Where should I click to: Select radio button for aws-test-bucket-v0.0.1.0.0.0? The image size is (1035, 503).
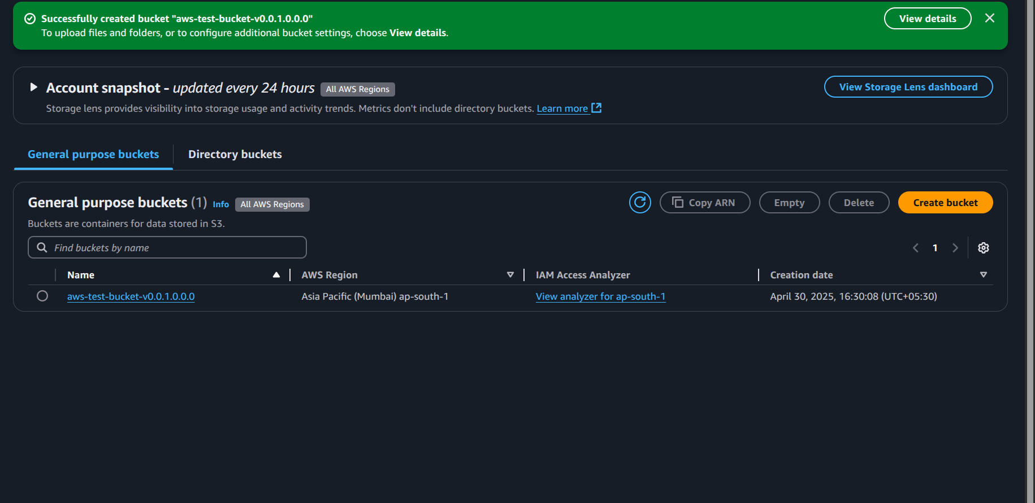pyautogui.click(x=42, y=296)
